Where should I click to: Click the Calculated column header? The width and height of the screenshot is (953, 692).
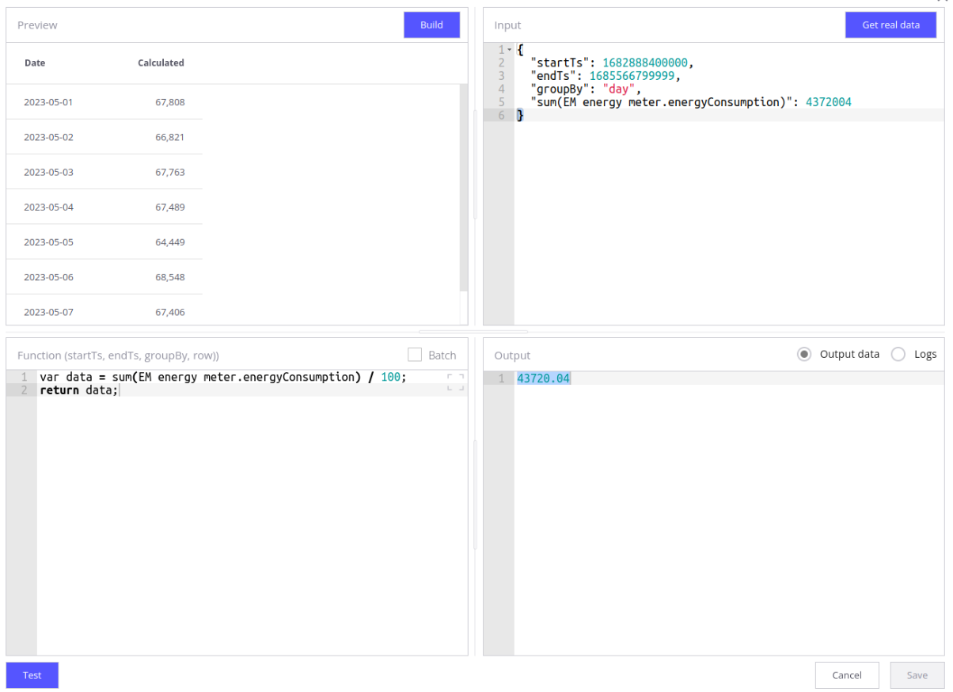click(161, 63)
